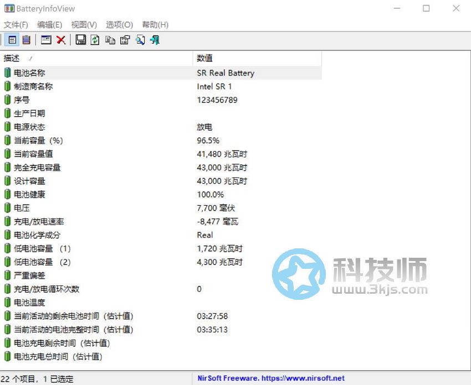Copy selected items with the copy icon
This screenshot has height=385, width=471.
point(110,40)
